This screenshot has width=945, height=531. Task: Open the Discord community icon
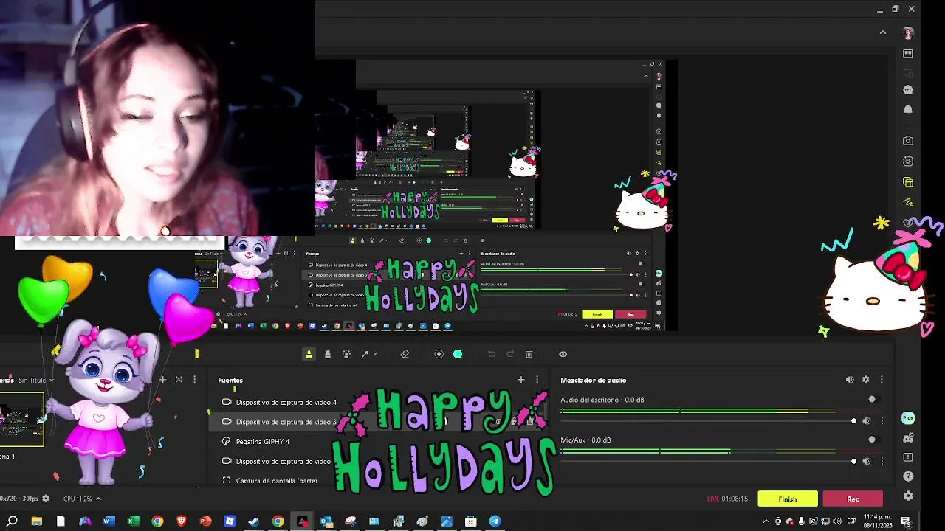pos(908,438)
